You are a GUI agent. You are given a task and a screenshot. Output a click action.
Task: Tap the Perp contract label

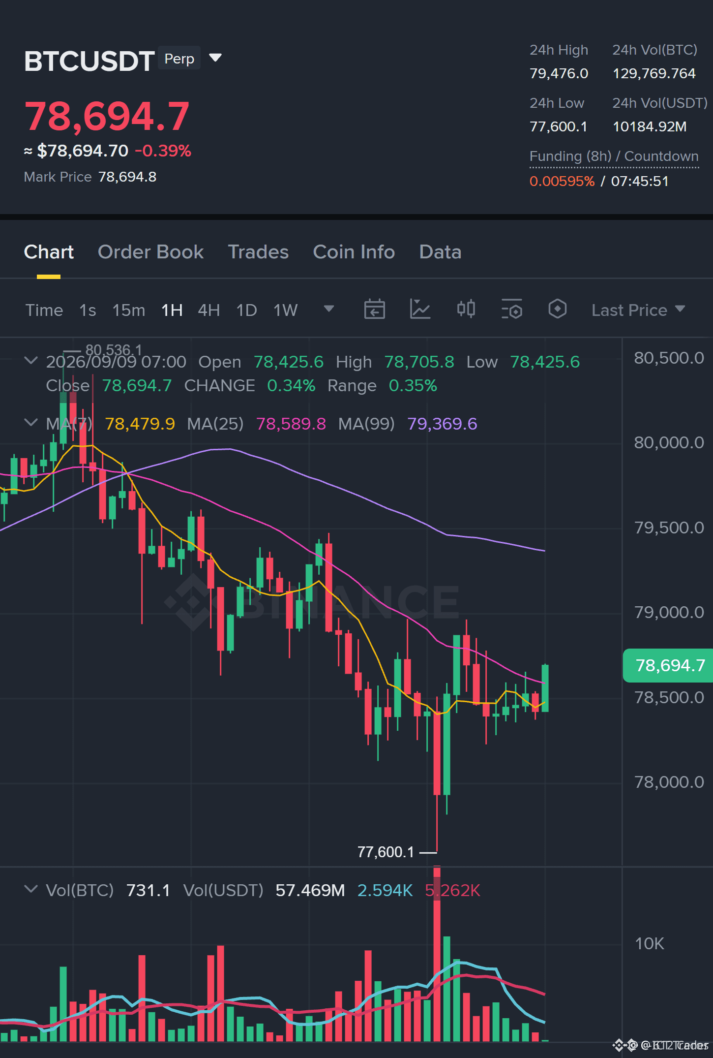click(x=179, y=59)
